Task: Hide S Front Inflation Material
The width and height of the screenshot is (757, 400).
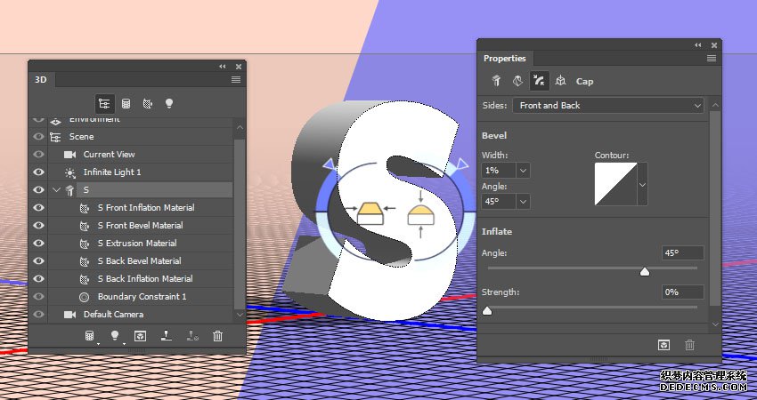Action: click(38, 208)
